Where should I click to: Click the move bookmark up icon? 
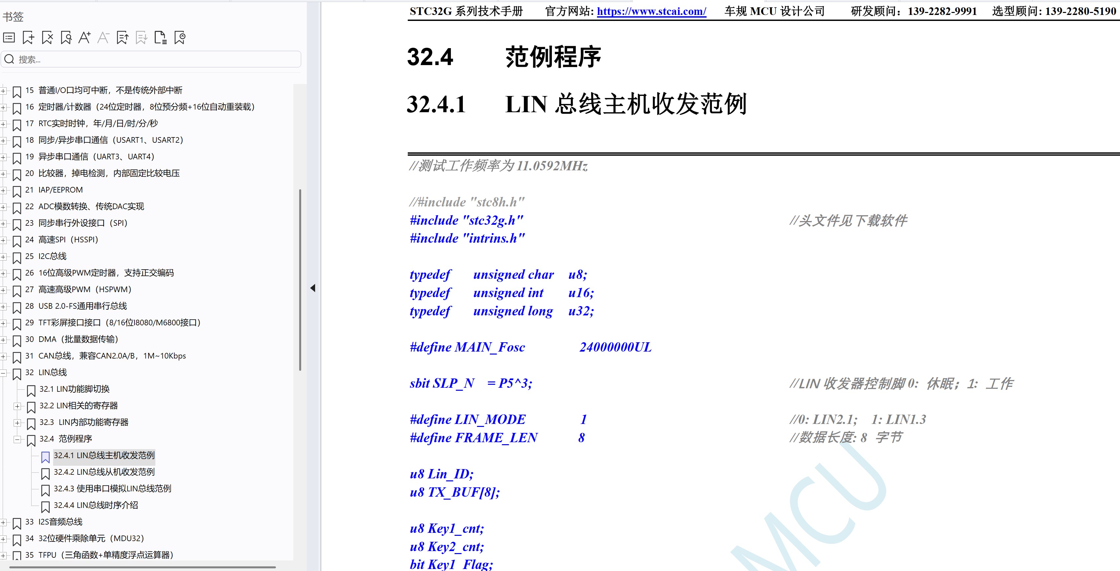[x=123, y=38]
